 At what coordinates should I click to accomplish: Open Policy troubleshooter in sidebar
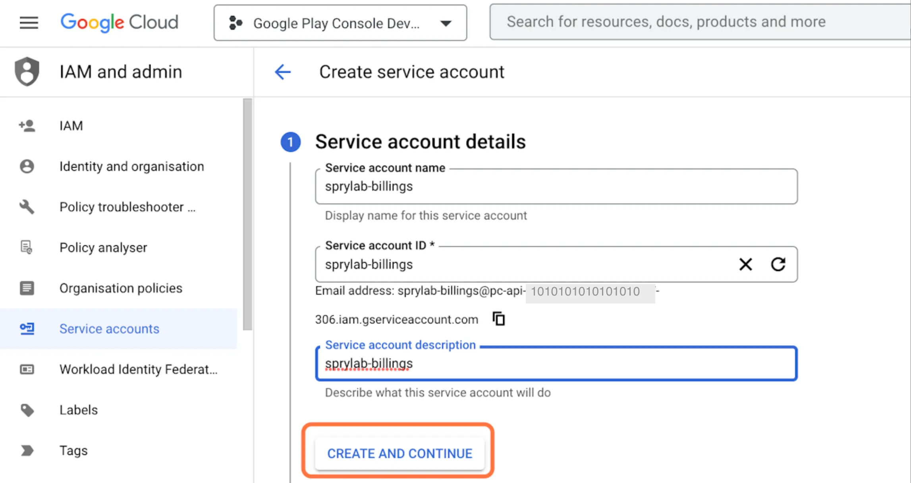coord(118,207)
